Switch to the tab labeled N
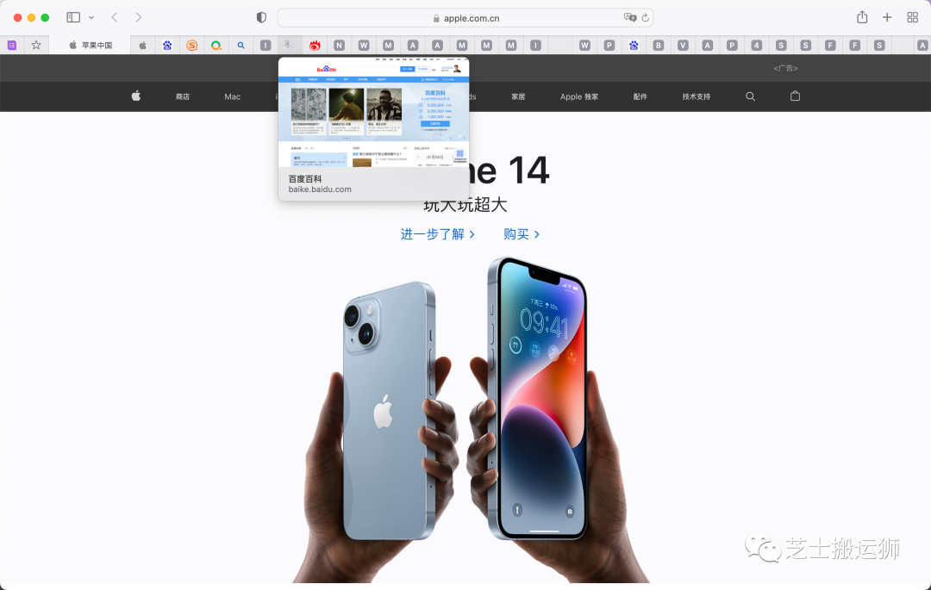This screenshot has height=590, width=931. (x=339, y=45)
